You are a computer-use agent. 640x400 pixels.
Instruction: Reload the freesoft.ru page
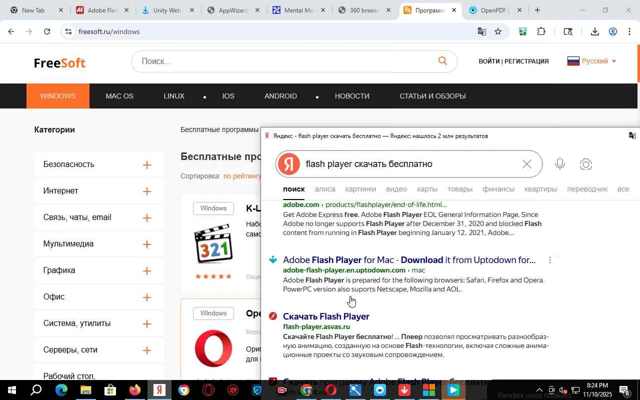click(x=46, y=31)
